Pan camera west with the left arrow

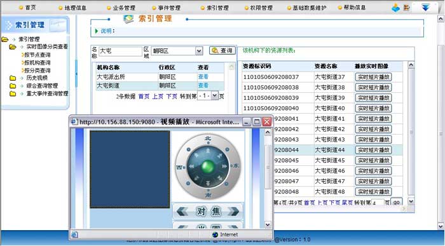tap(192, 167)
